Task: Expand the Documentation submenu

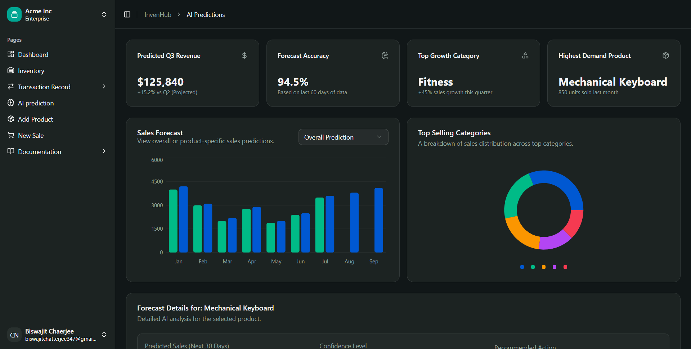Action: tap(104, 151)
